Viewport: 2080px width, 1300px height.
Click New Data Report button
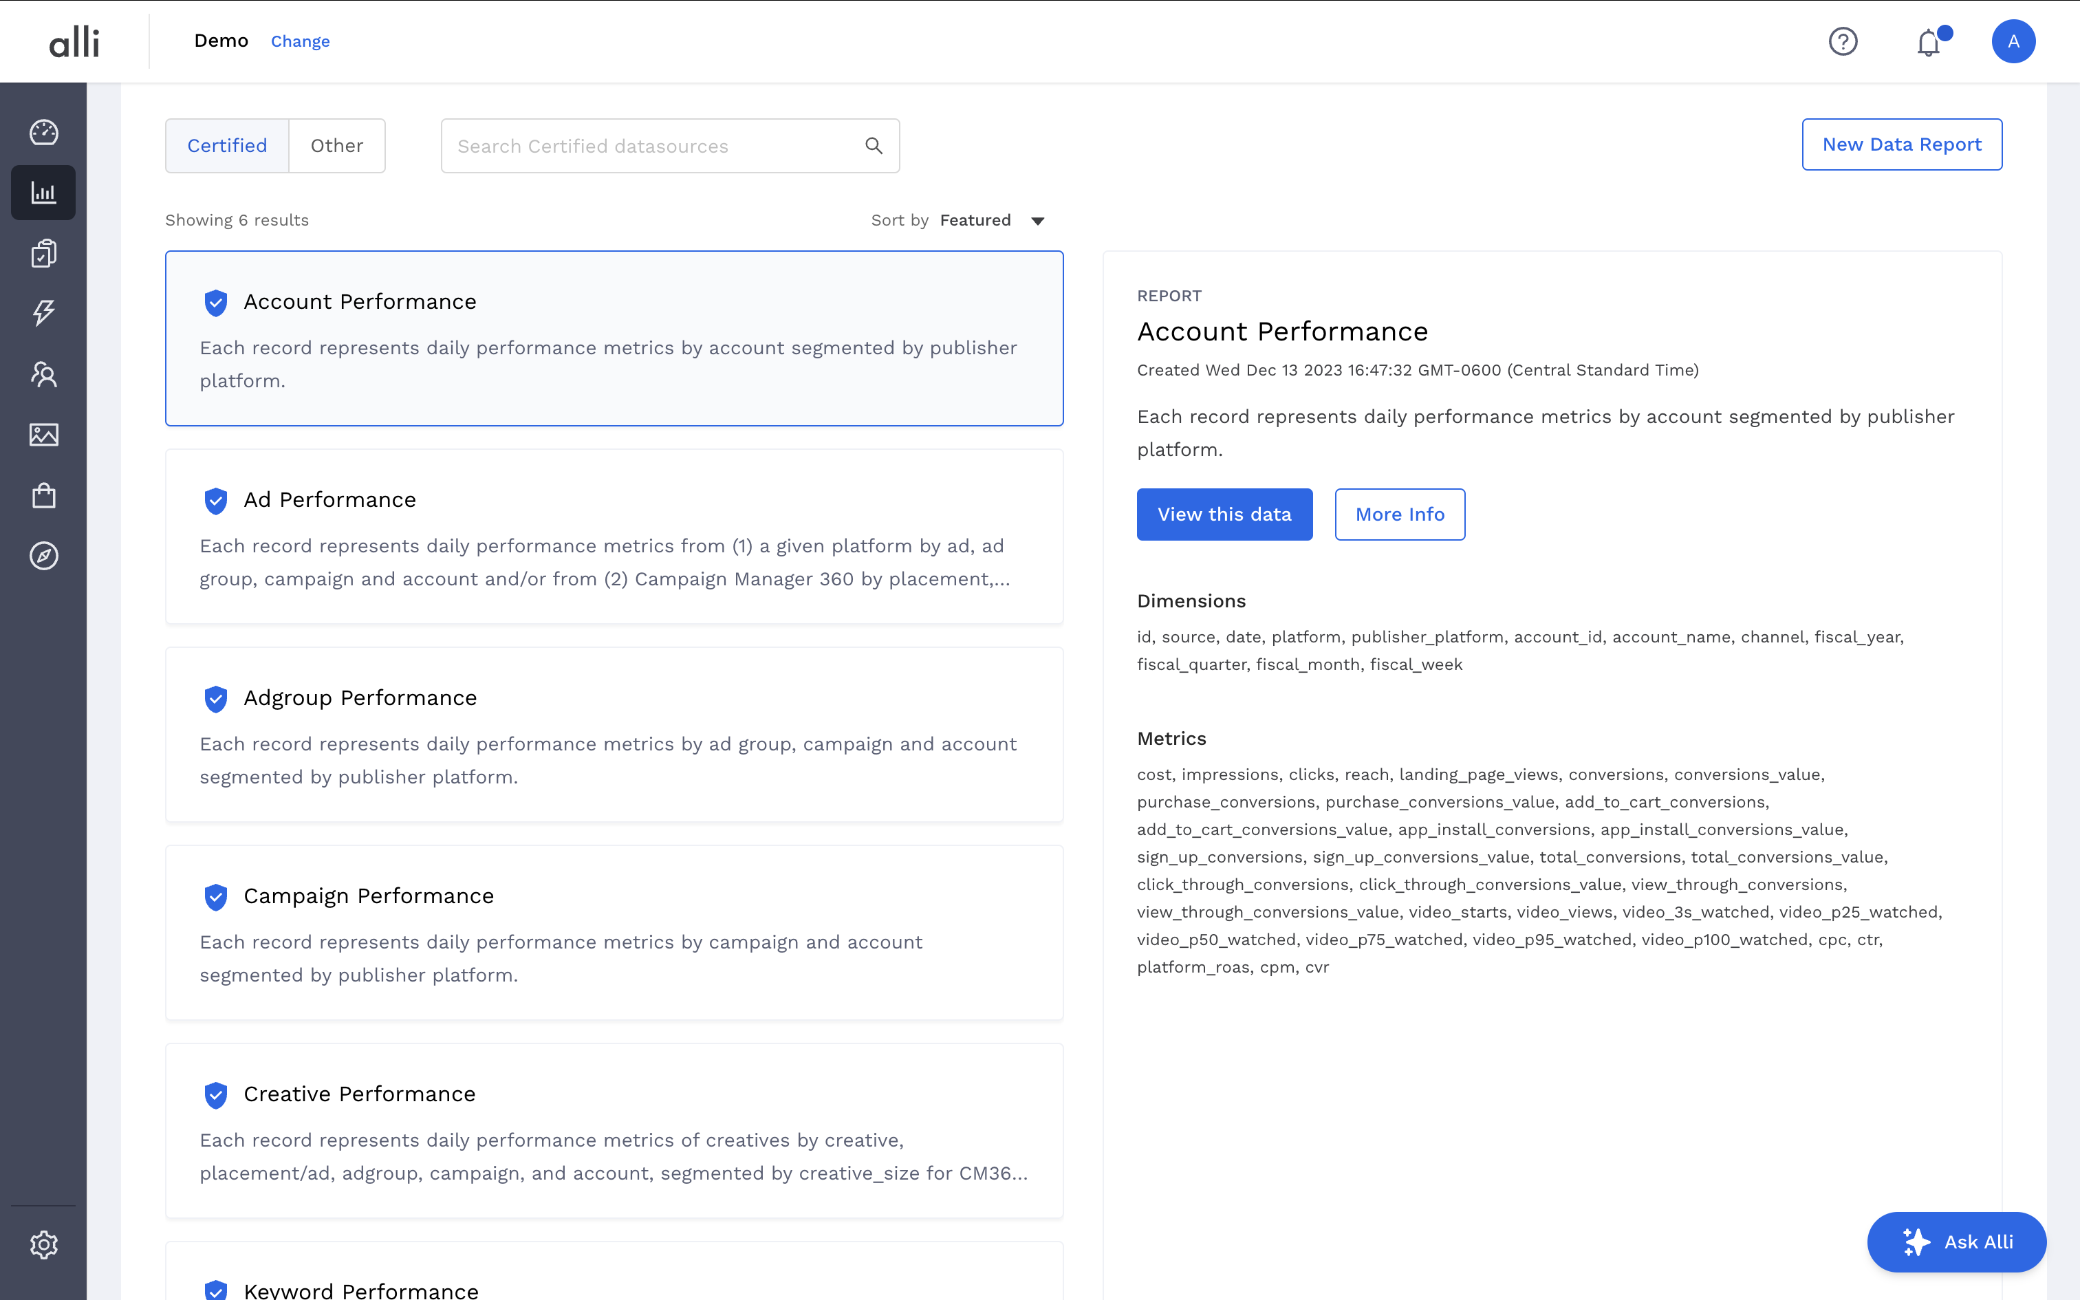coord(1901,144)
